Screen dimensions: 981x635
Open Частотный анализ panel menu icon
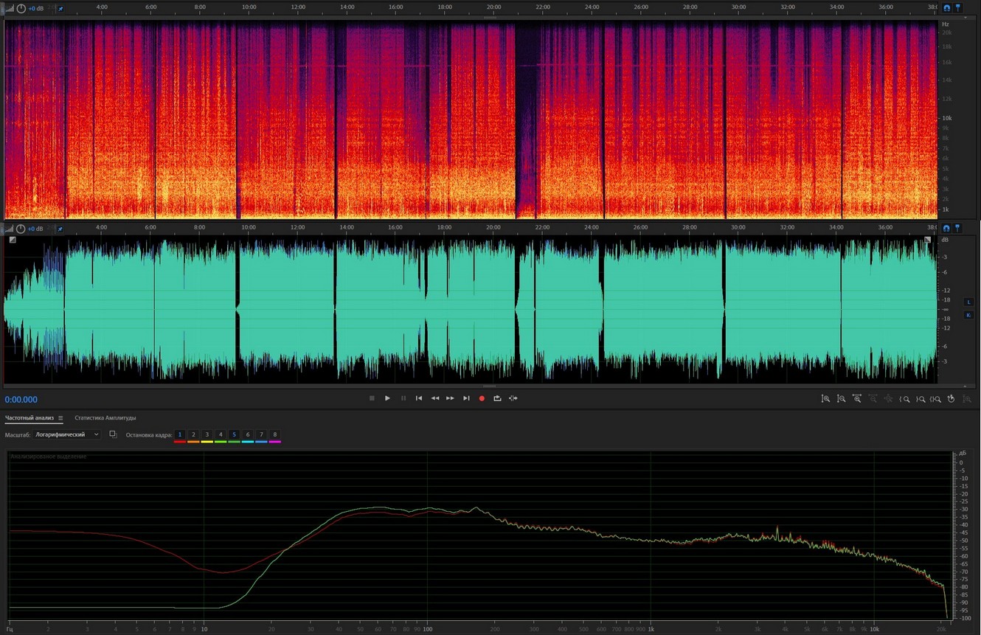coord(60,418)
